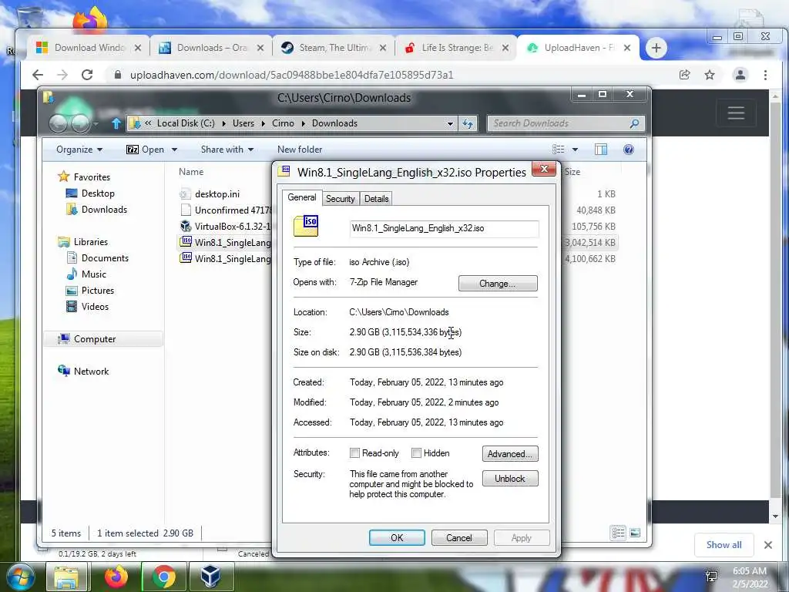This screenshot has width=789, height=592.
Task: Open UploadHaven hamburger menu
Action: tap(736, 113)
